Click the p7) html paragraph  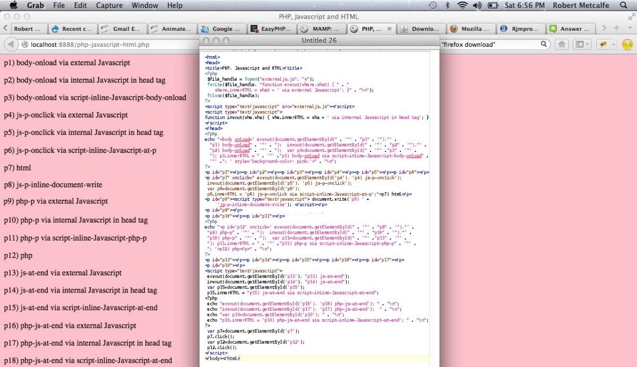[x=18, y=168]
